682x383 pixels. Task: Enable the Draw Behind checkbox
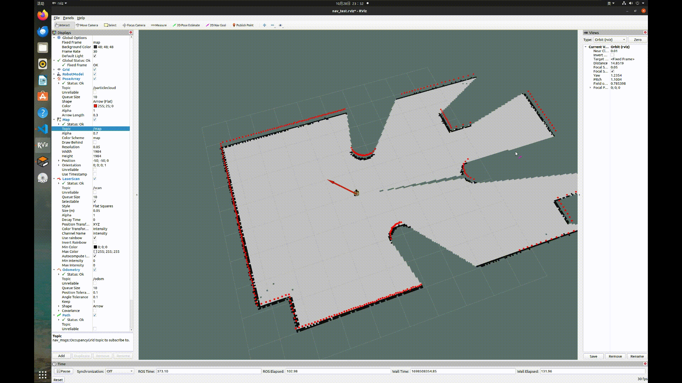pyautogui.click(x=94, y=143)
